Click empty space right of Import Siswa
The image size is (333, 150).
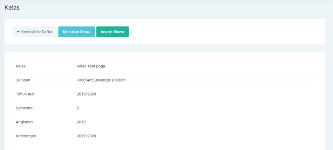(224, 32)
